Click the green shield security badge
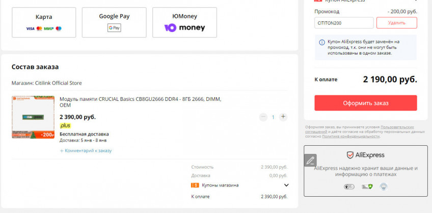The height and width of the screenshot is (213, 432). point(366,187)
